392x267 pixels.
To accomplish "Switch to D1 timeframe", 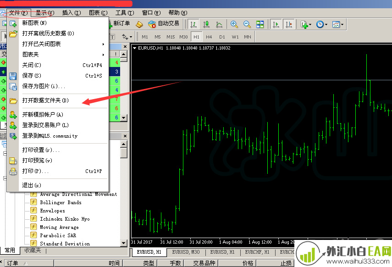I will (222, 37).
